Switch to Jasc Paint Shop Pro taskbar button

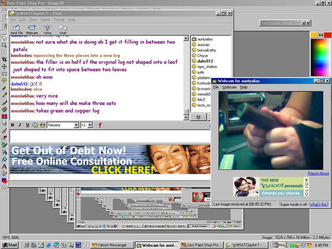click(201, 245)
